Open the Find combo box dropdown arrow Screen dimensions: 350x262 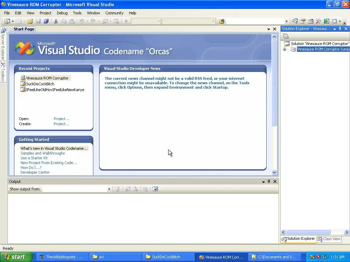pos(286,21)
